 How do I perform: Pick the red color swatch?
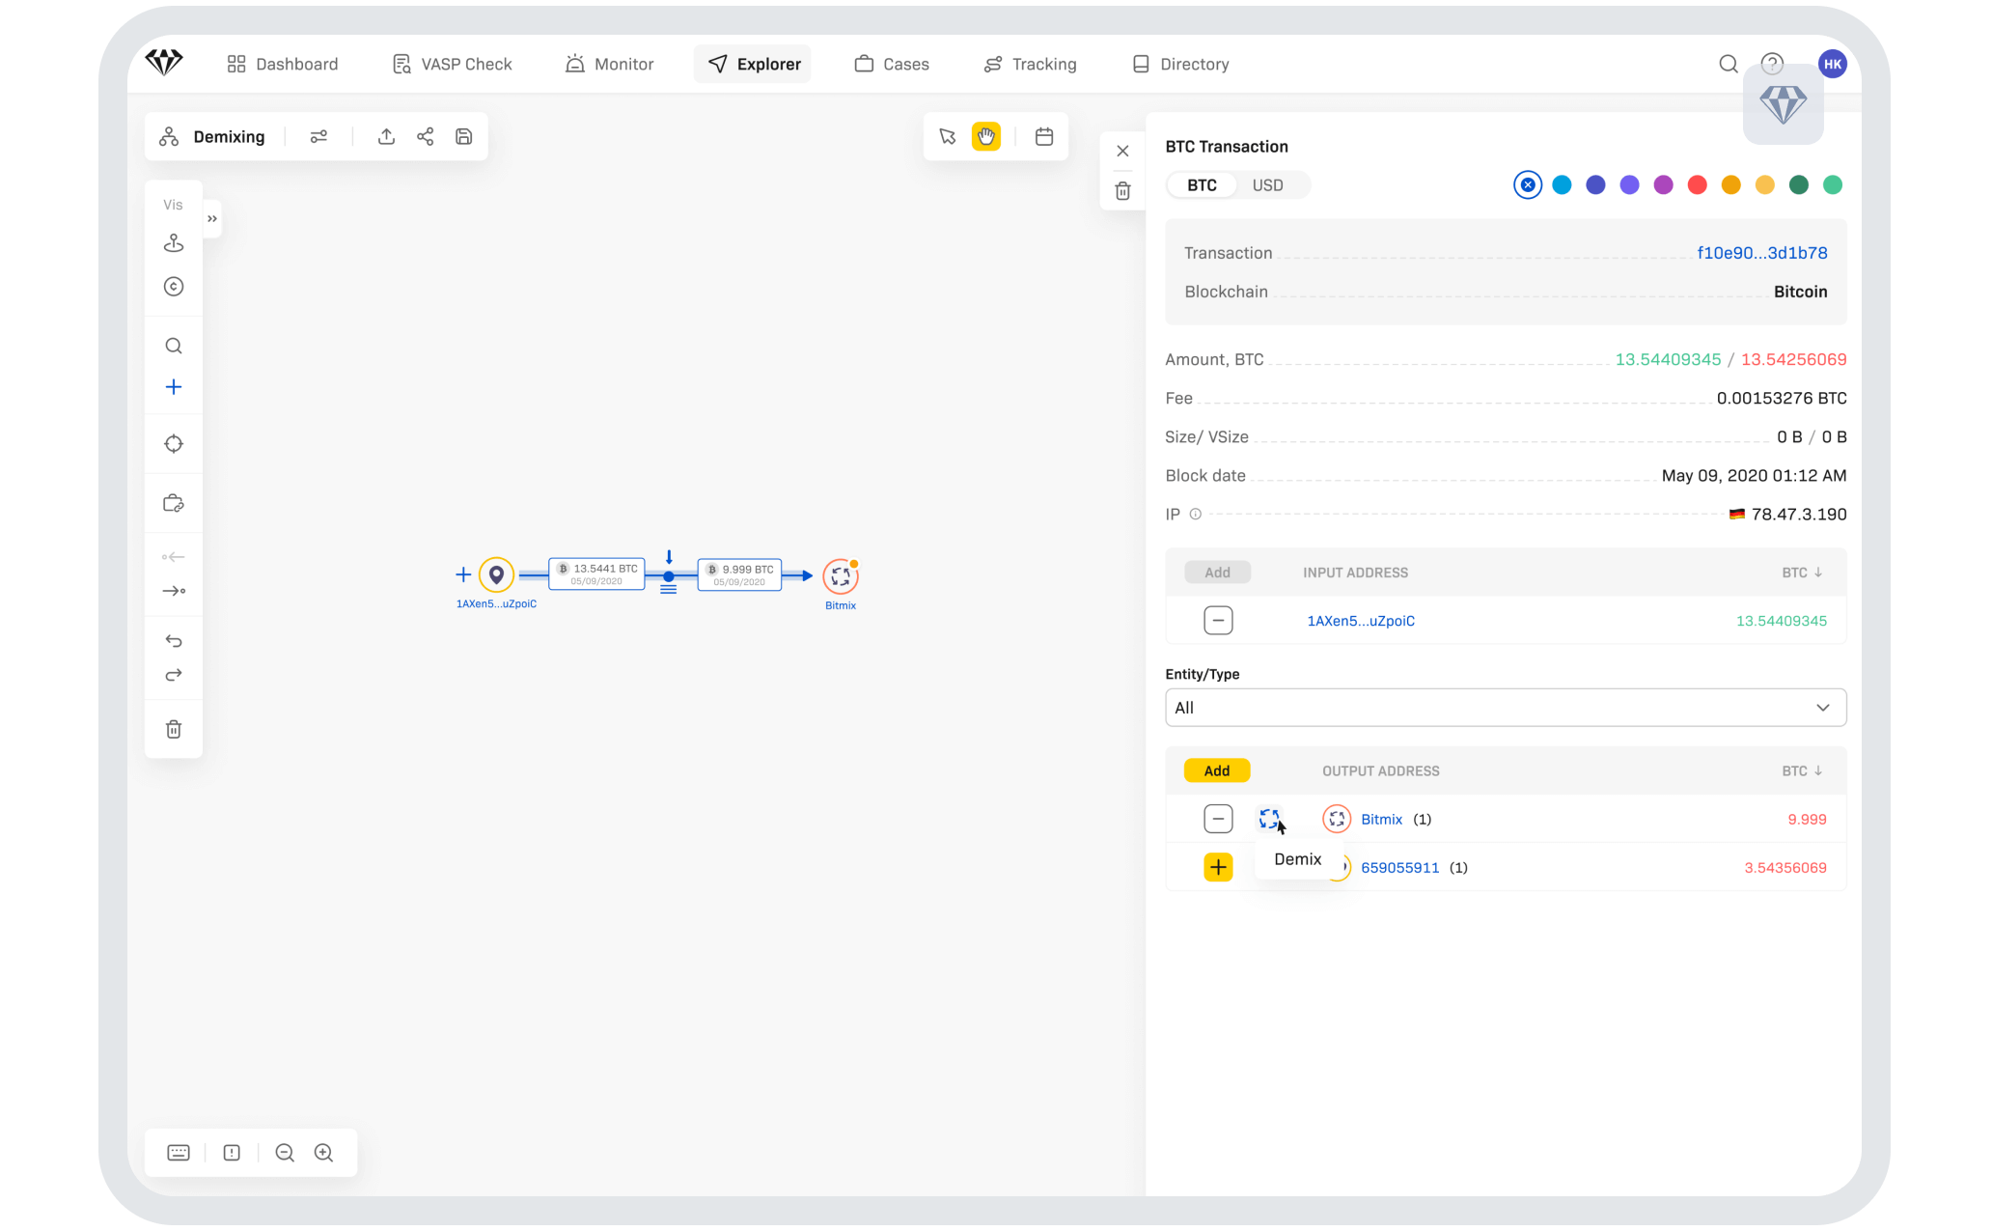click(x=1697, y=185)
